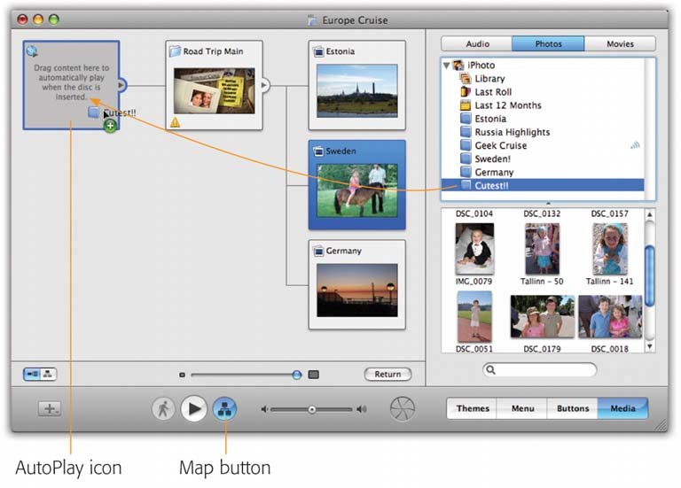Click the Burn disc shutter icon
681x488 pixels.
(x=402, y=409)
